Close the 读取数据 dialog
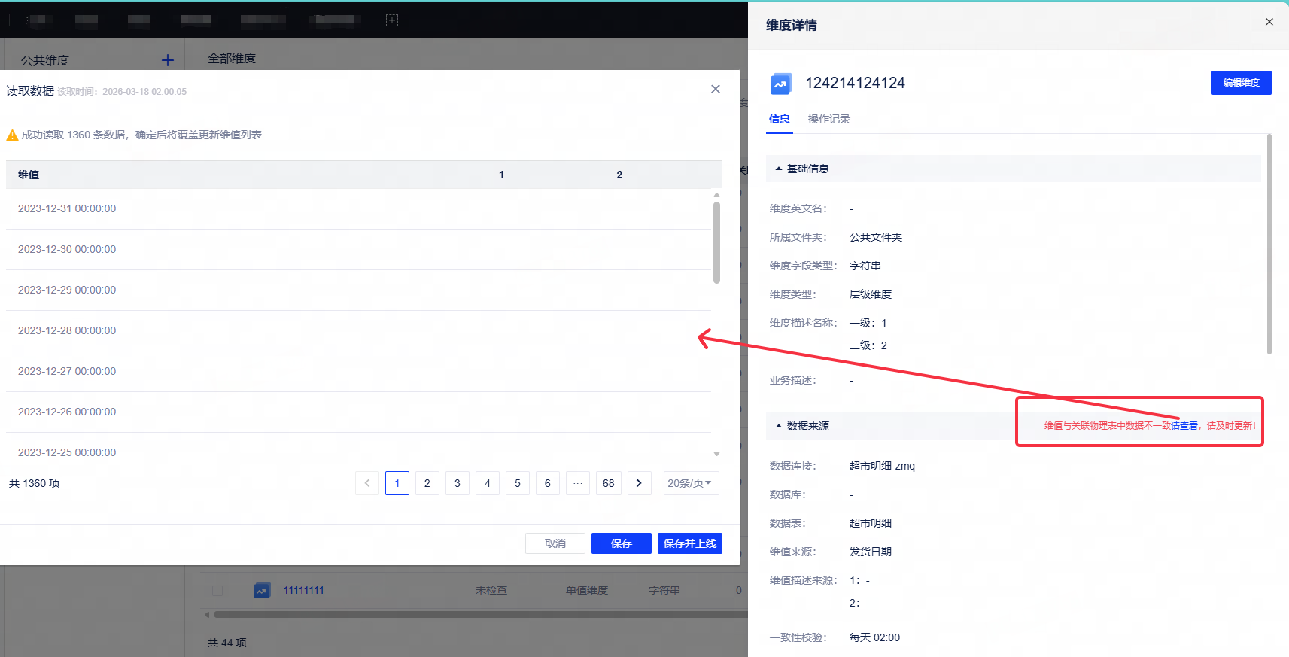The image size is (1289, 657). point(716,89)
